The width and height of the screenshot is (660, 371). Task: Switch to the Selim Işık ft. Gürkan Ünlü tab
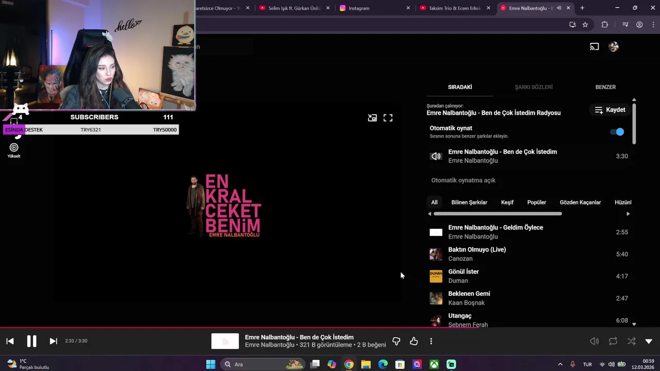pyautogui.click(x=294, y=8)
